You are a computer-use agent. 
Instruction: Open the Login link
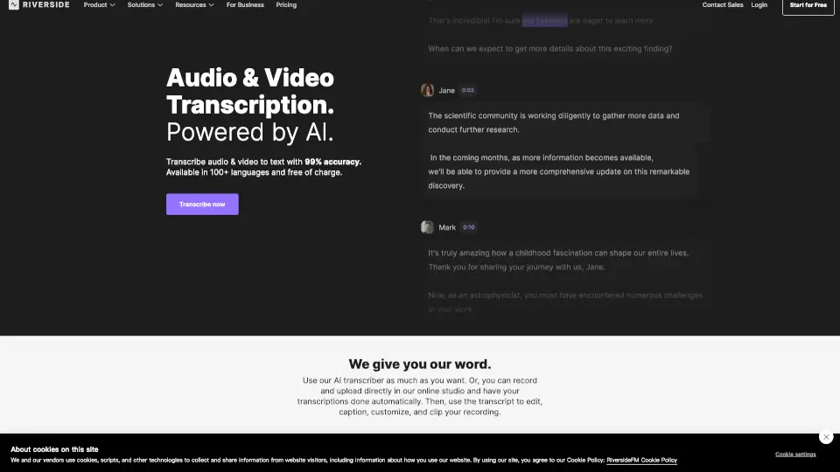[759, 5]
